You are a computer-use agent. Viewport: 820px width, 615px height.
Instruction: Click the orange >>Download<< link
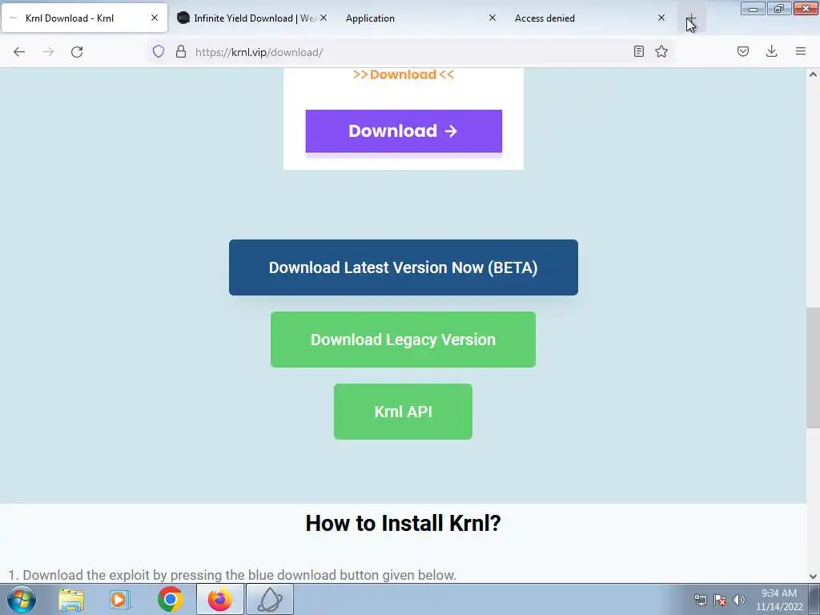(x=404, y=74)
